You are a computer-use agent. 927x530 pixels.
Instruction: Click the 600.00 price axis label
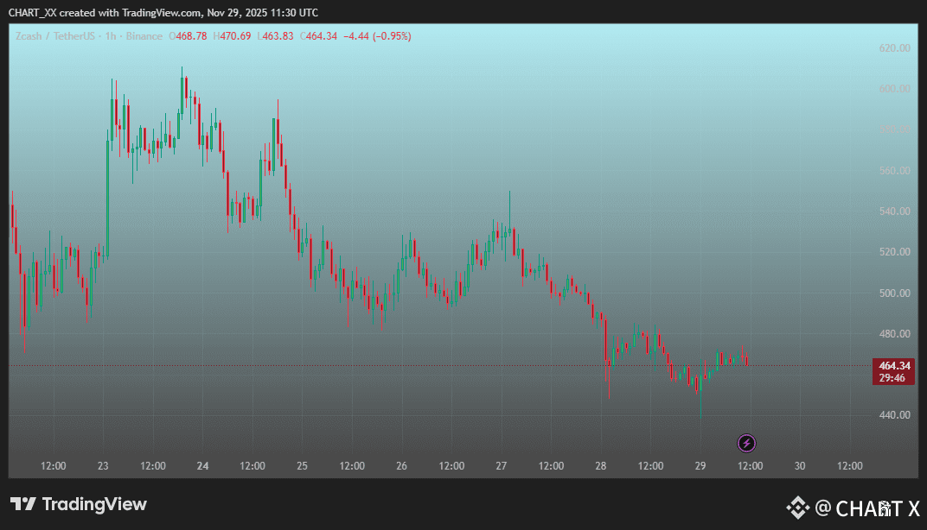[894, 89]
